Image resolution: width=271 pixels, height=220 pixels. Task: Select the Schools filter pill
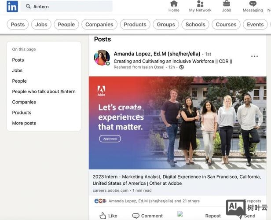(x=195, y=24)
